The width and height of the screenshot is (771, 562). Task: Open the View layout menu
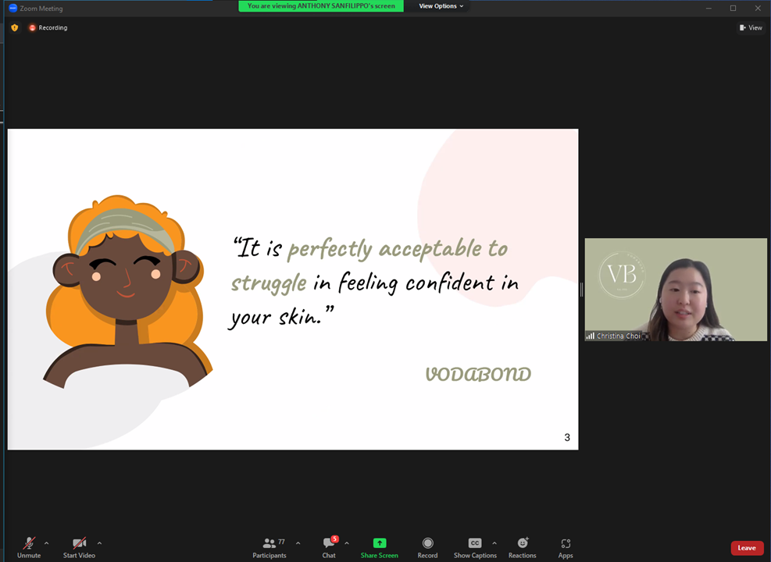(751, 28)
